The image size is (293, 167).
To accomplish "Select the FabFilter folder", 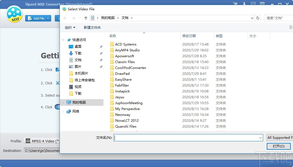I will pyautogui.click(x=122, y=85).
